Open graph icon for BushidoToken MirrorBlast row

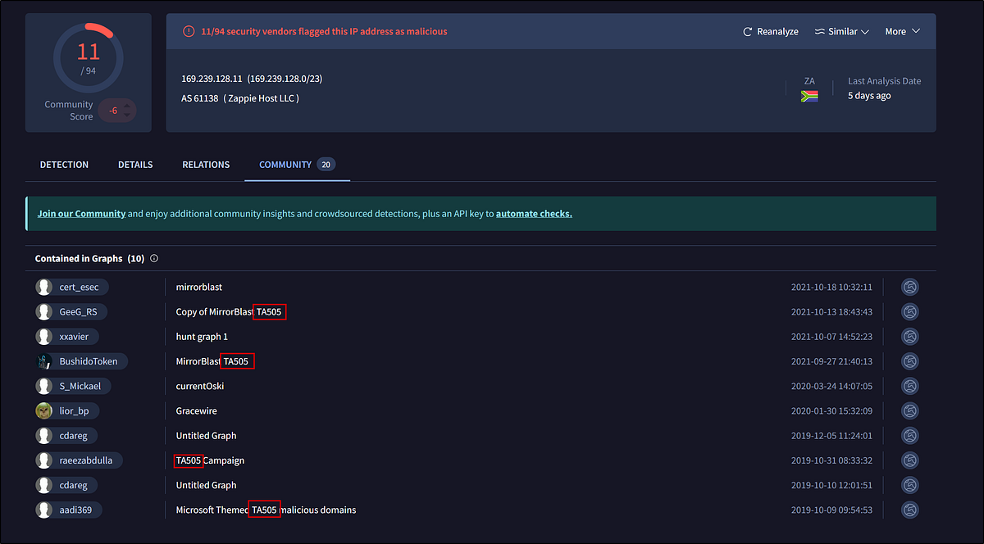coord(909,361)
